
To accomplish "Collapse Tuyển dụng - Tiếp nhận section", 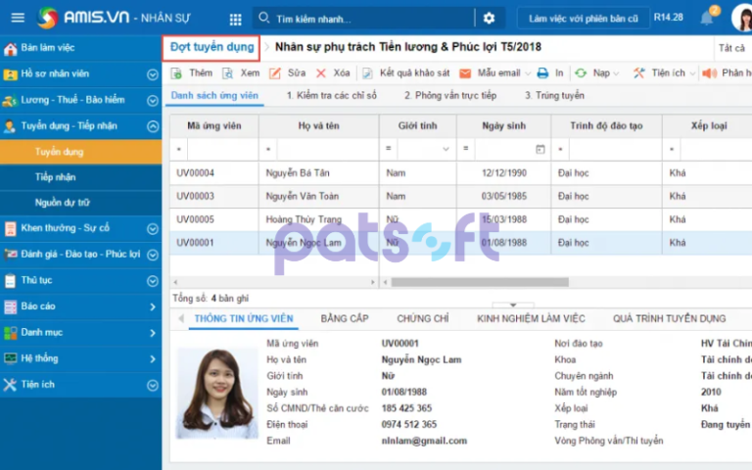I will pos(153,126).
